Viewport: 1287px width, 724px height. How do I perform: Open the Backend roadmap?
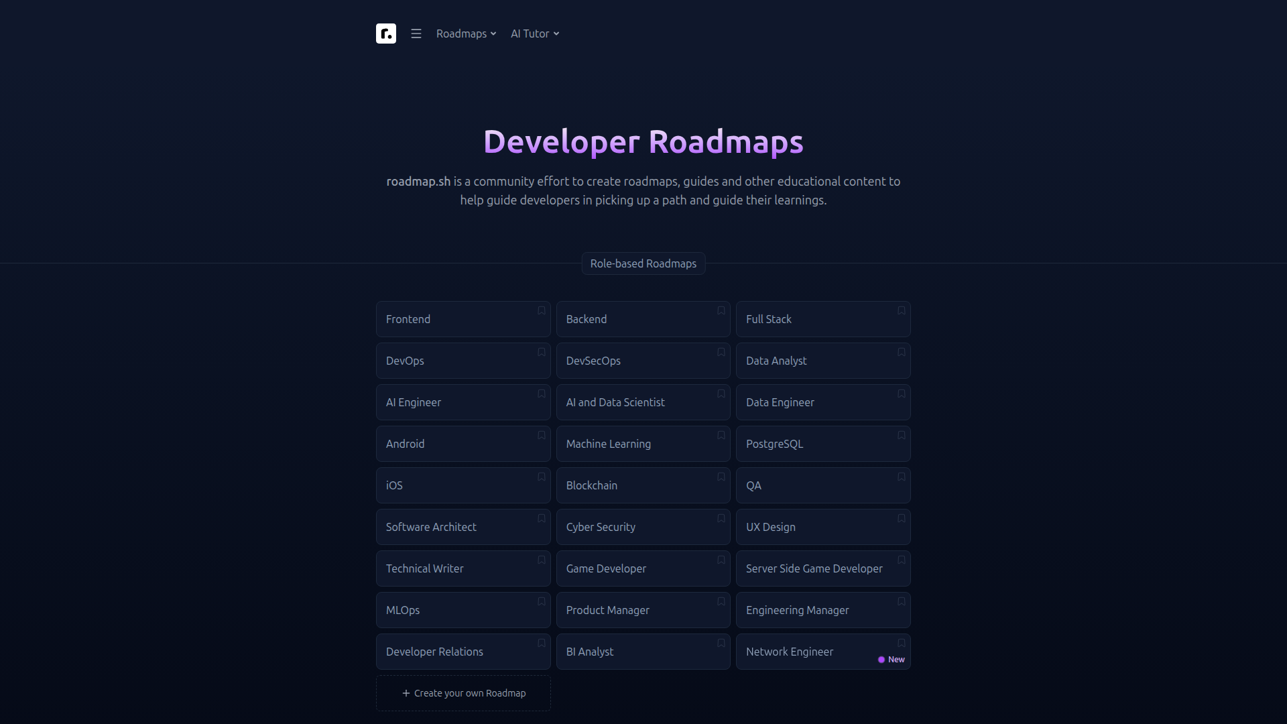tap(643, 319)
